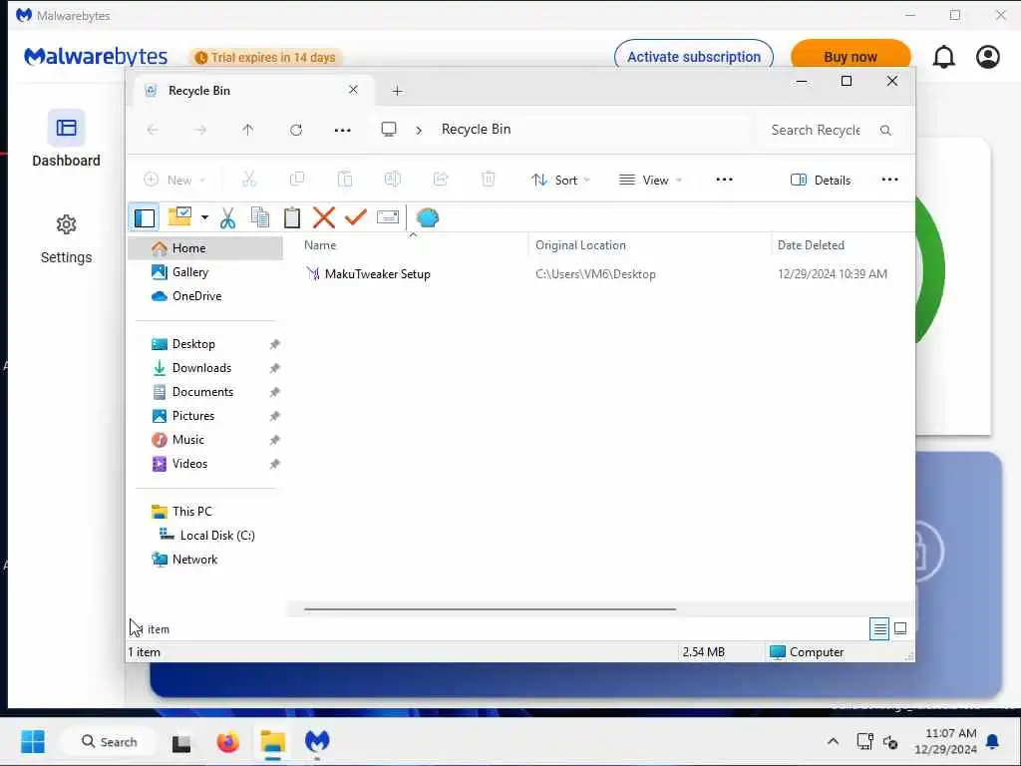Open the Sort dropdown menu
1021x766 pixels.
click(x=560, y=180)
